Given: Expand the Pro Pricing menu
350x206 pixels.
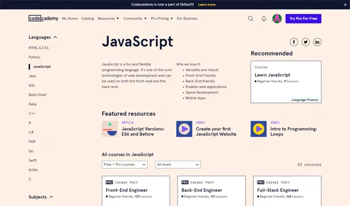Looking at the screenshot, I should click(162, 19).
